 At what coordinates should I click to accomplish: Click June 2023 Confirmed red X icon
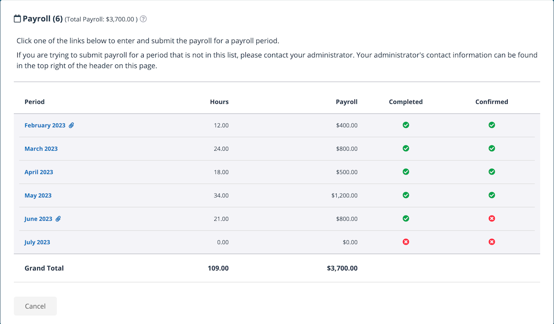pos(492,219)
